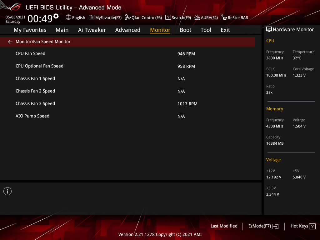Image resolution: width=320 pixels, height=240 pixels.
Task: Open AURA lighting icon
Action: tap(197, 17)
